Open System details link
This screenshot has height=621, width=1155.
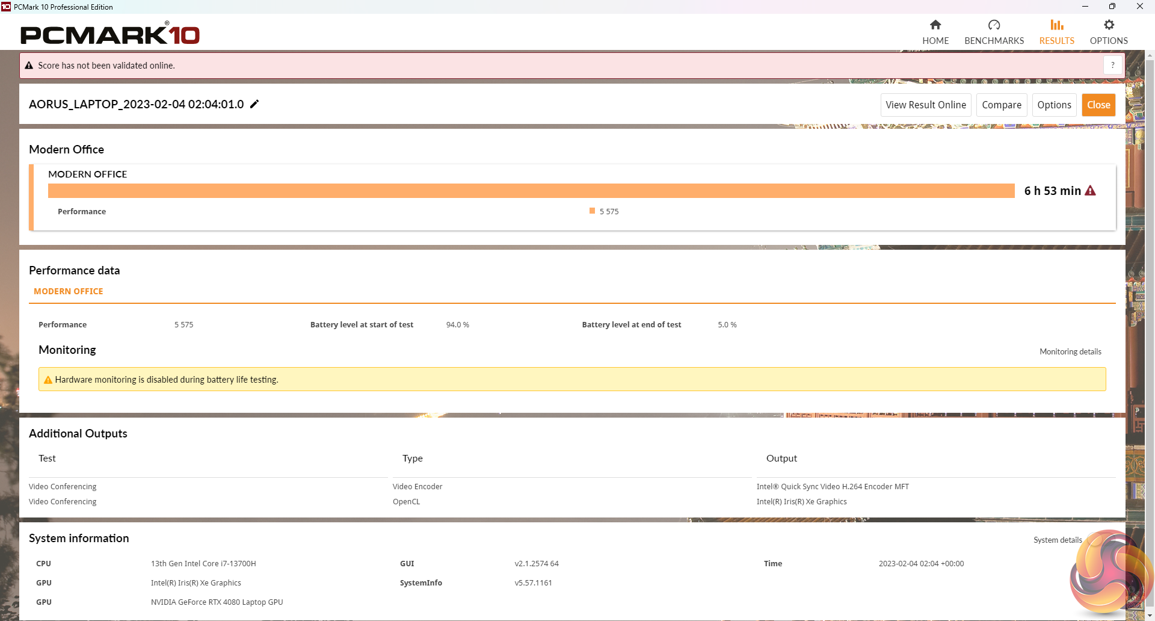(1058, 540)
